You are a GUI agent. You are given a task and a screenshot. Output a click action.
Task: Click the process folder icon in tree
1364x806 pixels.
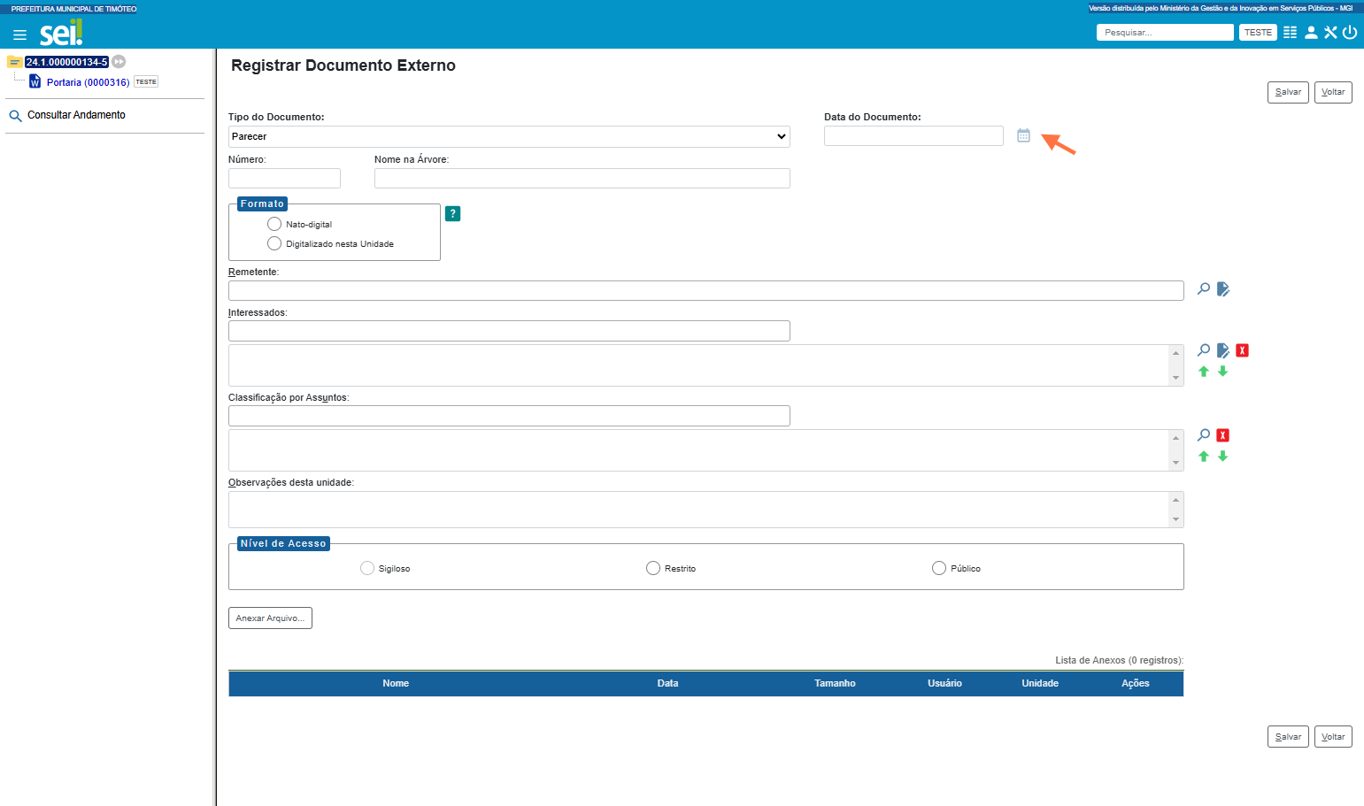point(14,62)
